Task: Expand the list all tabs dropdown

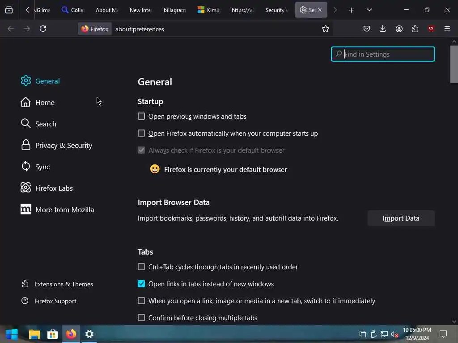Action: (x=369, y=10)
